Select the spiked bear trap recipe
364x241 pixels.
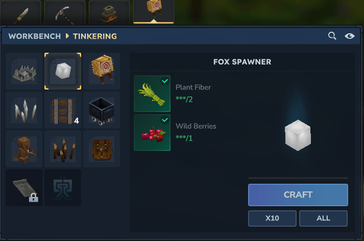[24, 71]
